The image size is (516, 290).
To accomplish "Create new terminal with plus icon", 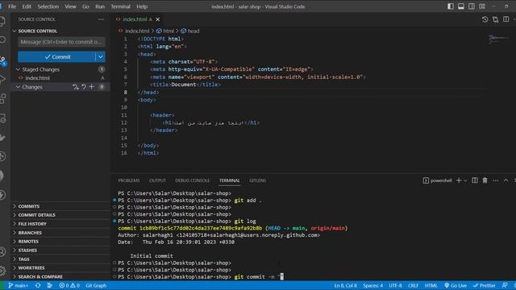I will coord(459,180).
